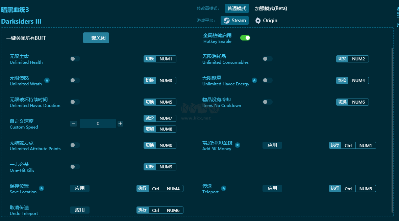Click the Undo Teleport label
The width and height of the screenshot is (399, 221).
[x=24, y=213]
